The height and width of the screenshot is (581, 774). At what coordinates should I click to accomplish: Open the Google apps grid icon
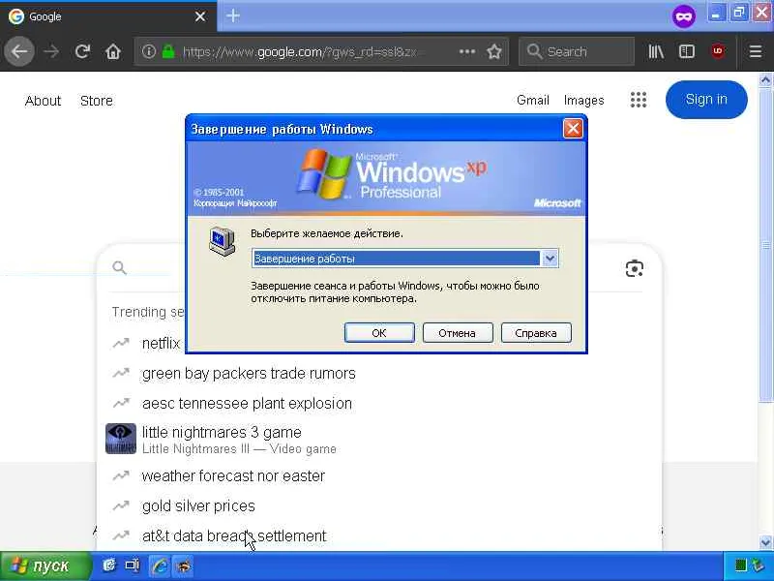tap(639, 100)
